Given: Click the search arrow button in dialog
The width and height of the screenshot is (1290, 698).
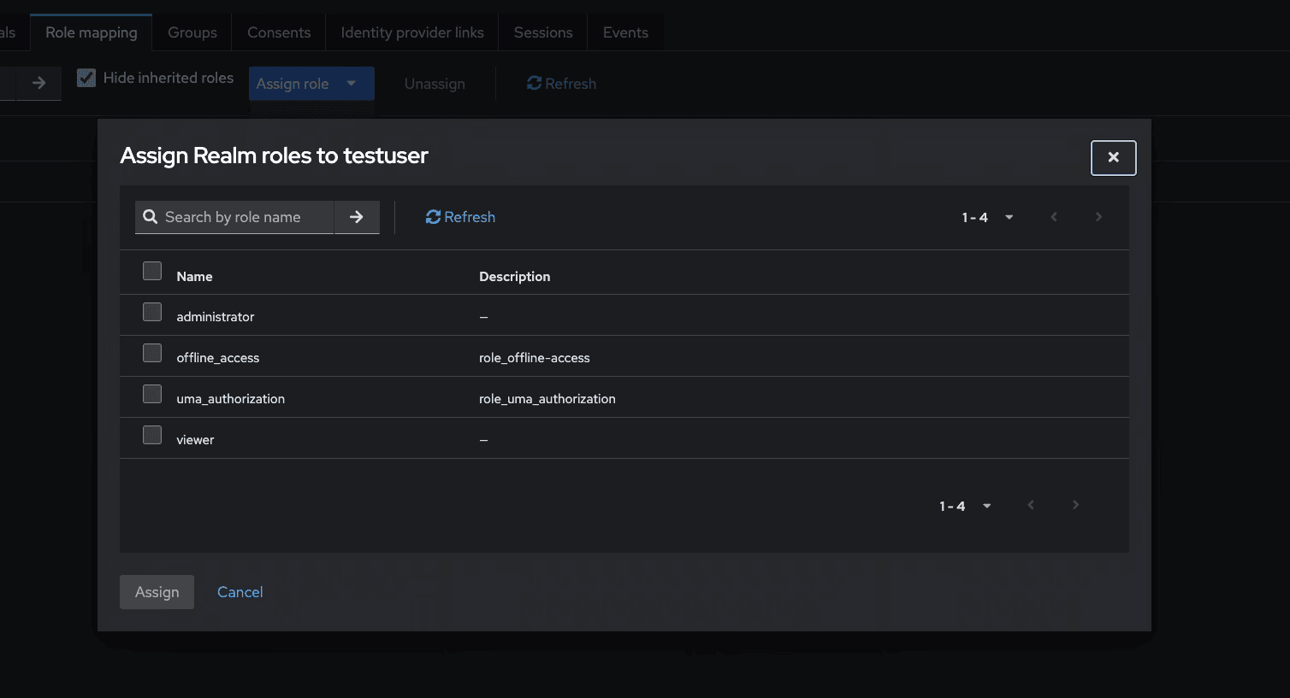Looking at the screenshot, I should pos(357,217).
